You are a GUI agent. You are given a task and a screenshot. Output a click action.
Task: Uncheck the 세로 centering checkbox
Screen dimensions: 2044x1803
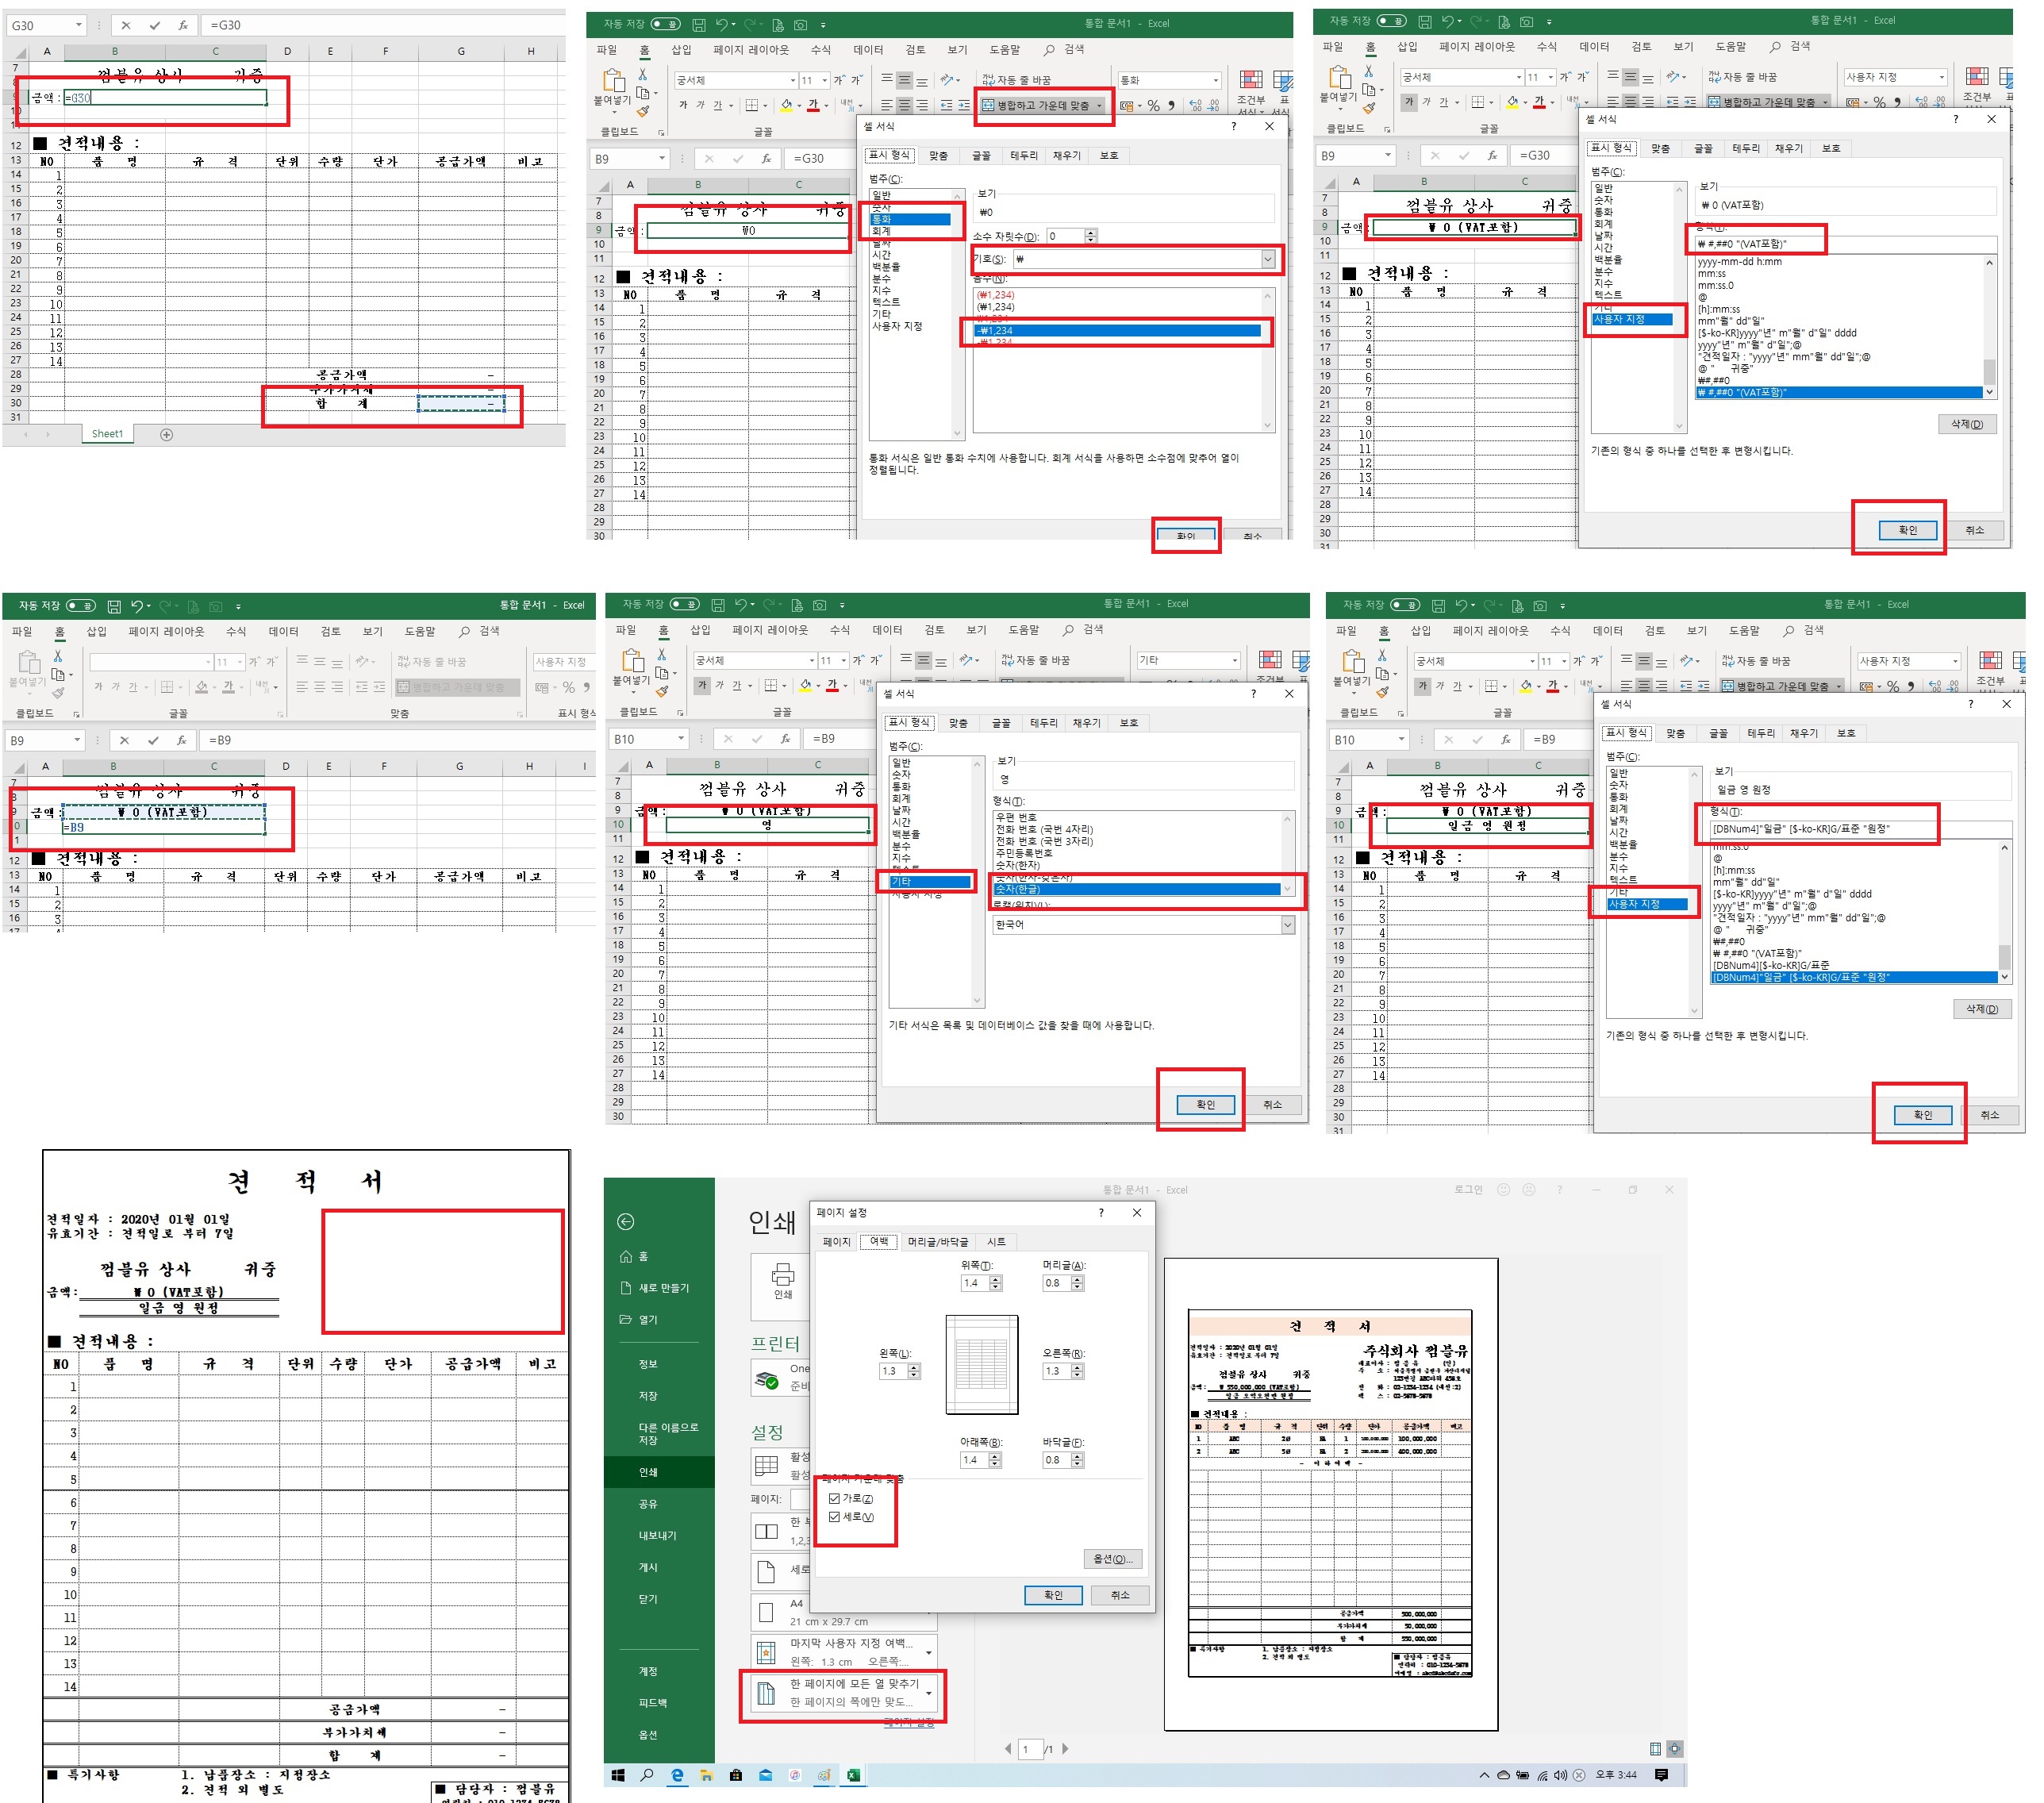pos(834,1517)
